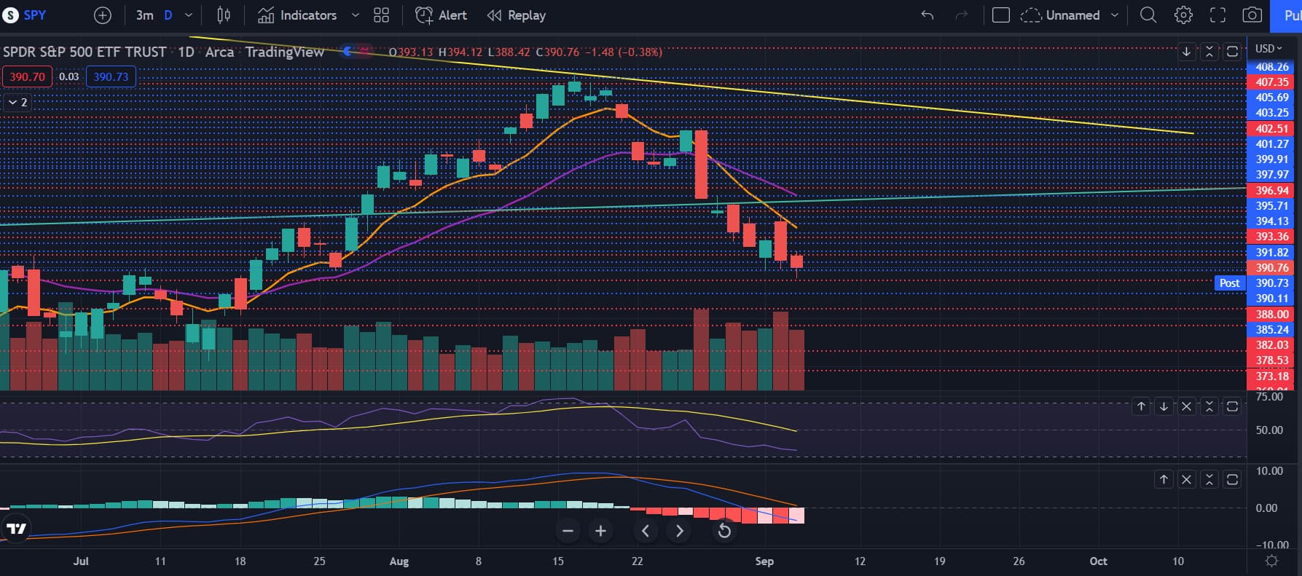The image size is (1302, 576).
Task: Select the 3m timeframe
Action: point(145,15)
